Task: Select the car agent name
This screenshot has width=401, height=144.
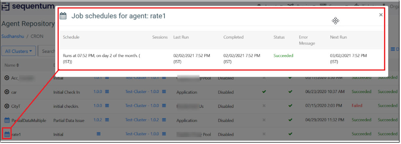Action: [x=14, y=92]
